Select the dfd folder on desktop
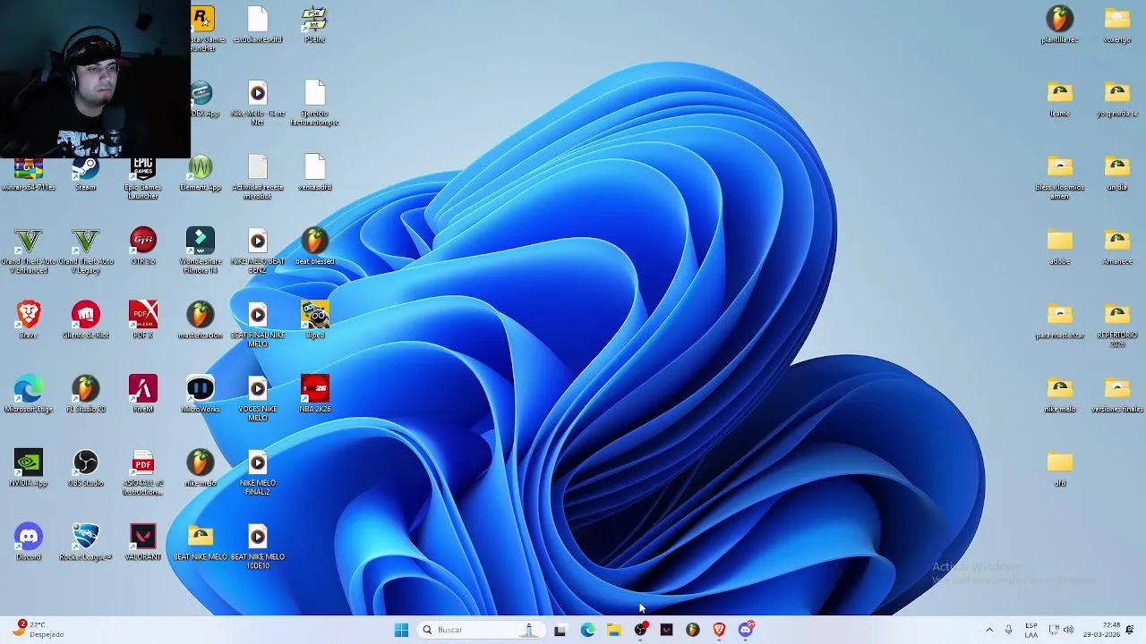Screen dimensions: 1146x644 [x=1060, y=468]
